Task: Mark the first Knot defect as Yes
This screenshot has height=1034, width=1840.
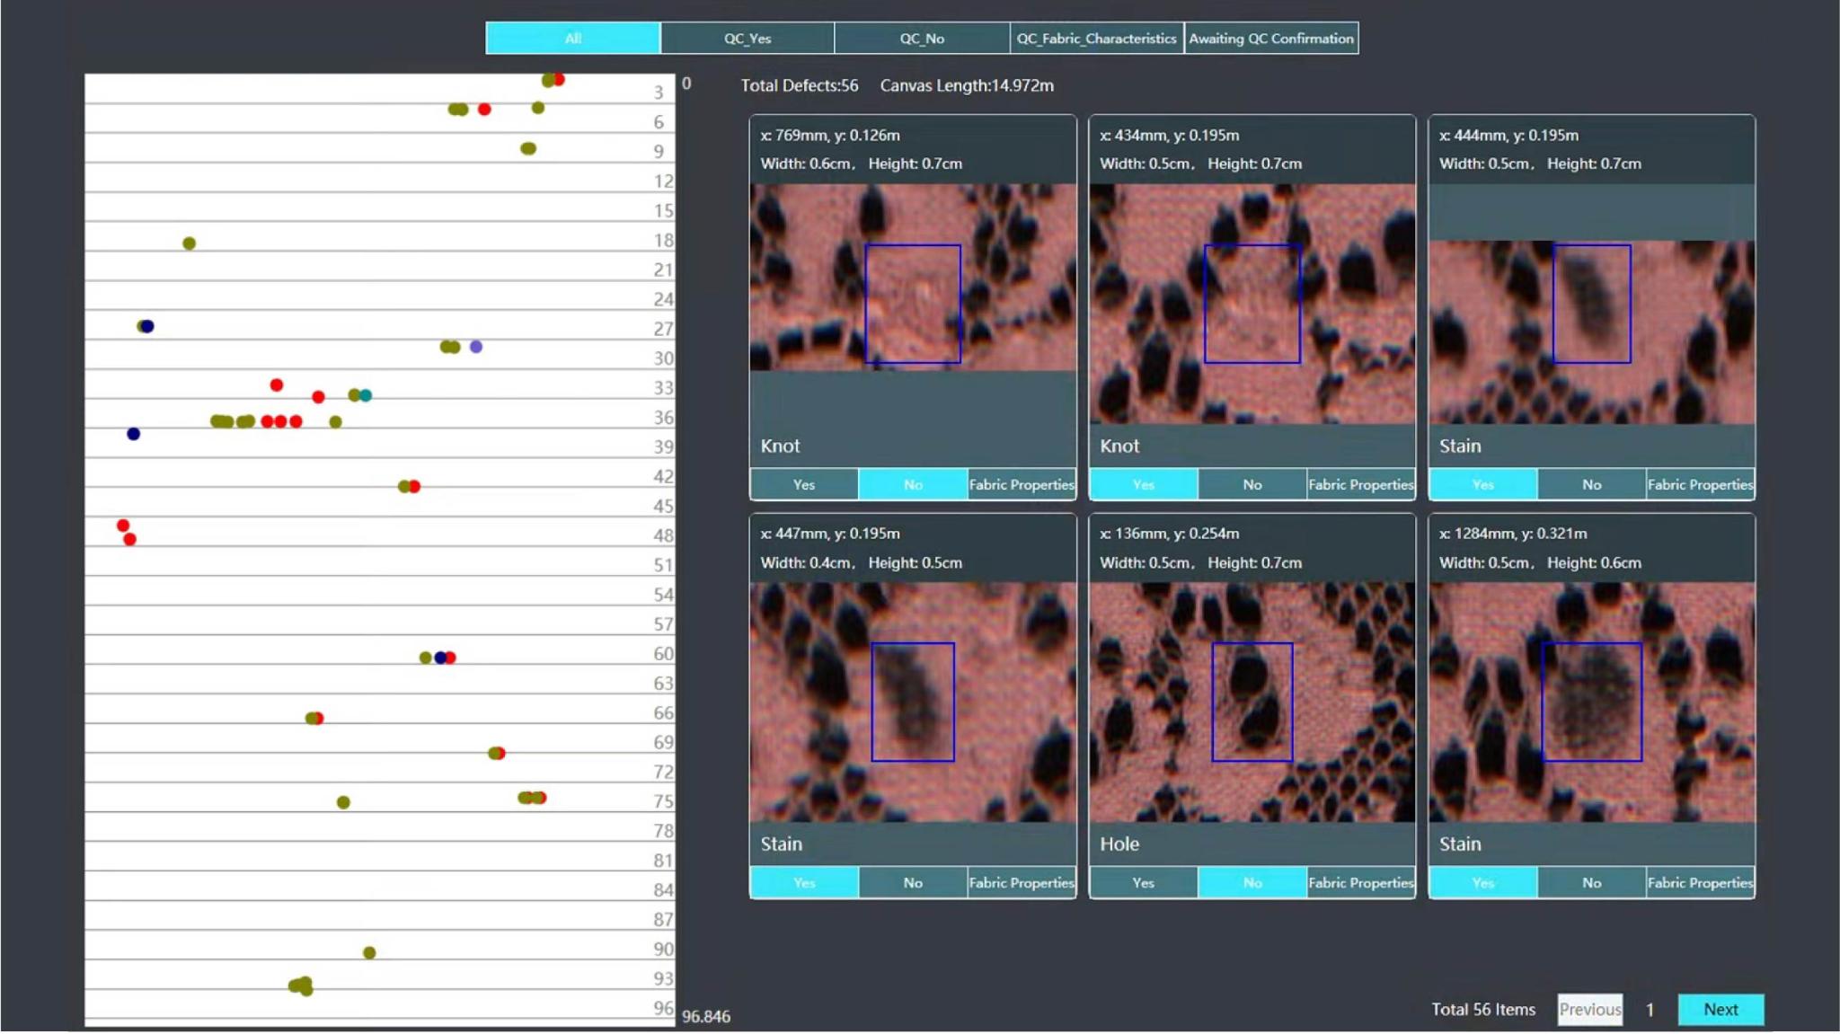Action: [803, 483]
